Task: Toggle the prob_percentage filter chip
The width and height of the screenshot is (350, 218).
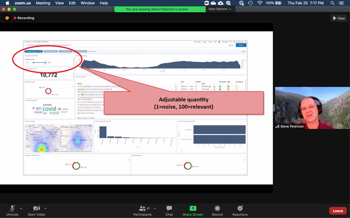Action: 33,51
